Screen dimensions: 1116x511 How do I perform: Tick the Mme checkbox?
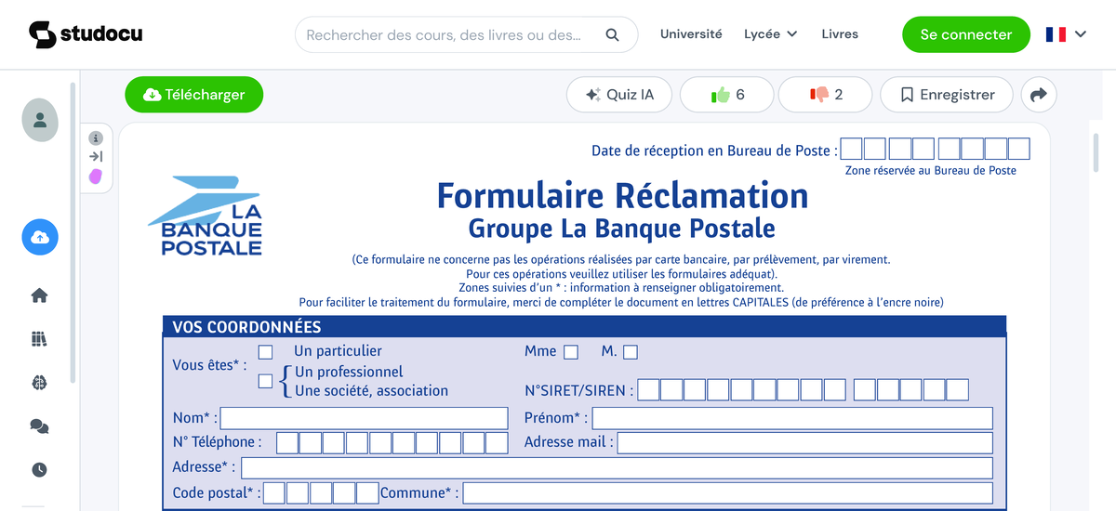(571, 352)
